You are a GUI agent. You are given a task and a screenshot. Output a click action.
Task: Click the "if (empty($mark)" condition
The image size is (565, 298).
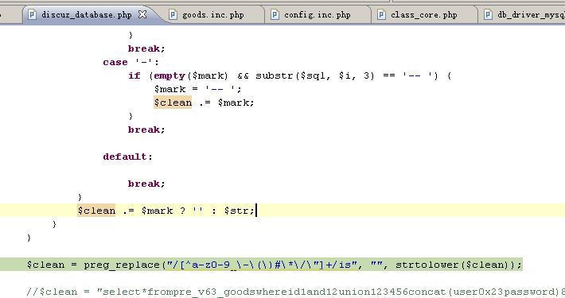pos(178,76)
